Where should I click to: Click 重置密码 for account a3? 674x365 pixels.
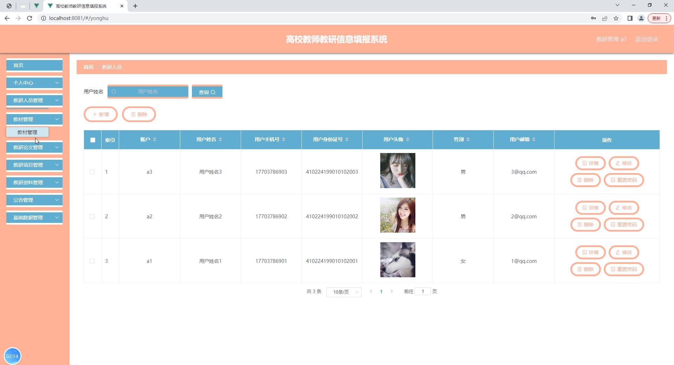click(624, 180)
